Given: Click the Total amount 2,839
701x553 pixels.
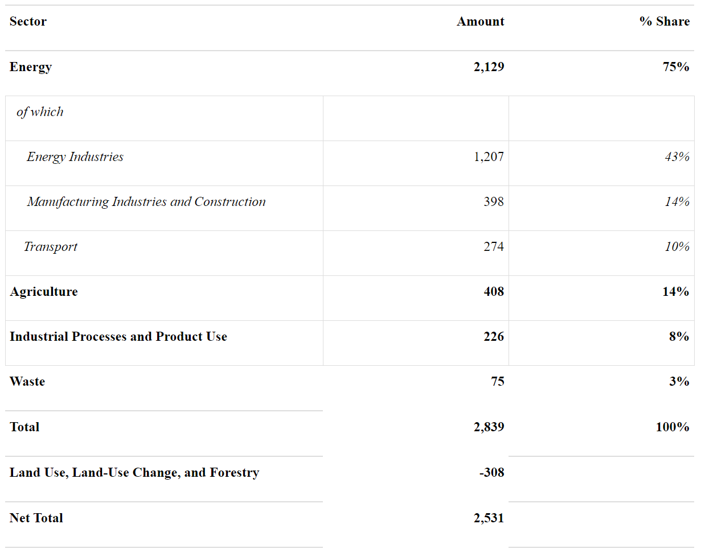Looking at the screenshot, I should tap(489, 427).
